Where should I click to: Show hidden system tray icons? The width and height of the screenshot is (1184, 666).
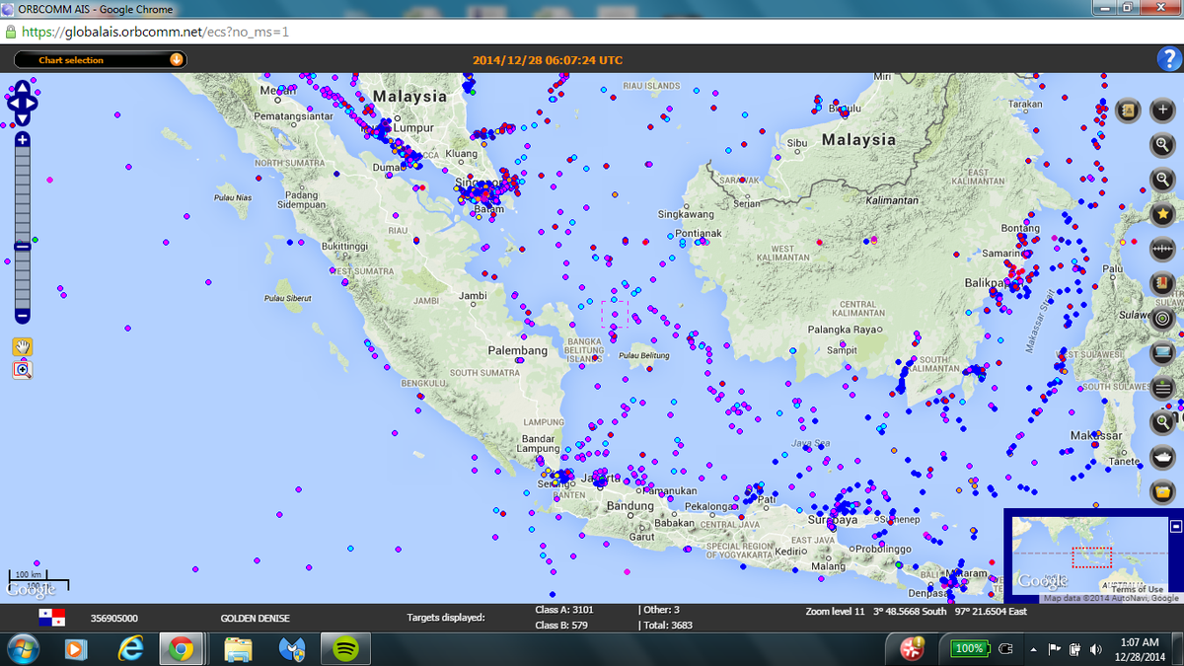click(1034, 649)
